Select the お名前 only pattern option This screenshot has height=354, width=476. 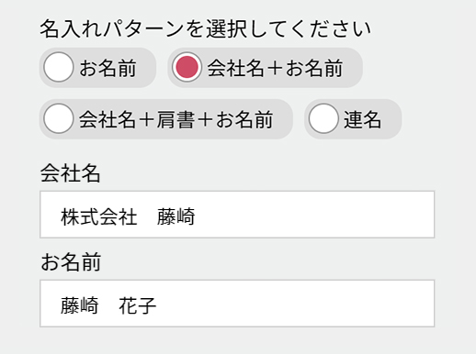pos(97,67)
